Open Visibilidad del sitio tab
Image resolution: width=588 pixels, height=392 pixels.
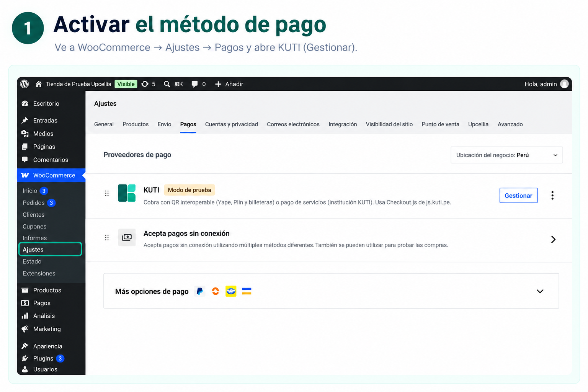[x=389, y=124]
